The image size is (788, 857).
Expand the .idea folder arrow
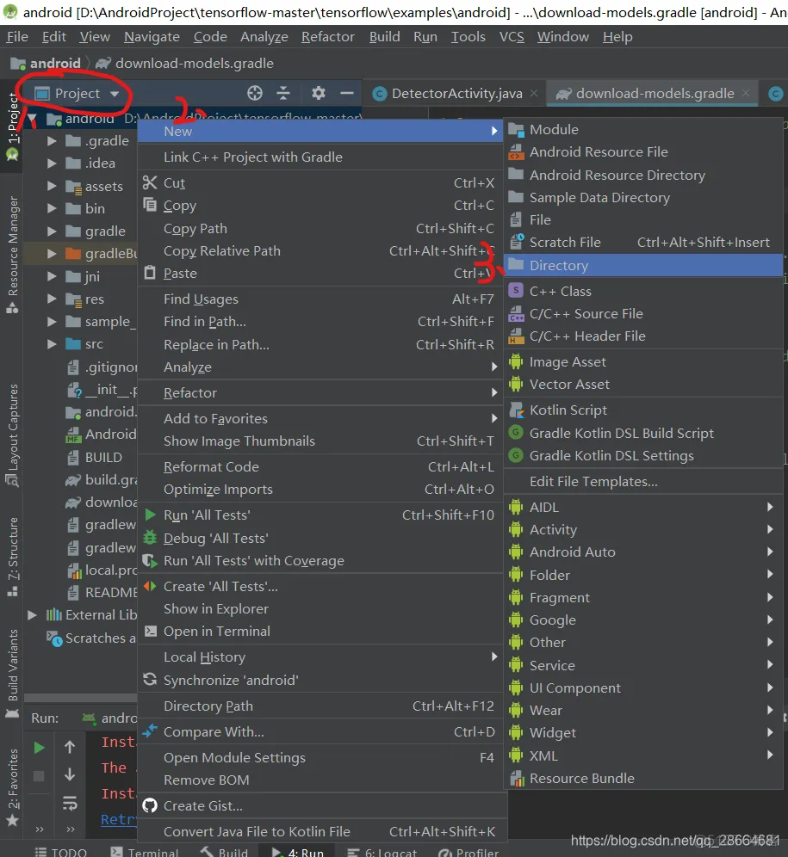[52, 163]
